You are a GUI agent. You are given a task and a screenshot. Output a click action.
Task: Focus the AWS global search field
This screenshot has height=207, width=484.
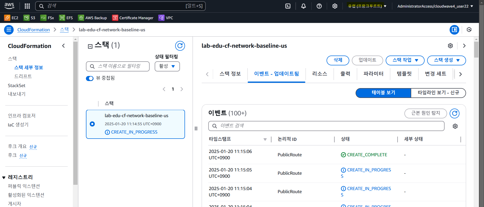[x=120, y=6]
